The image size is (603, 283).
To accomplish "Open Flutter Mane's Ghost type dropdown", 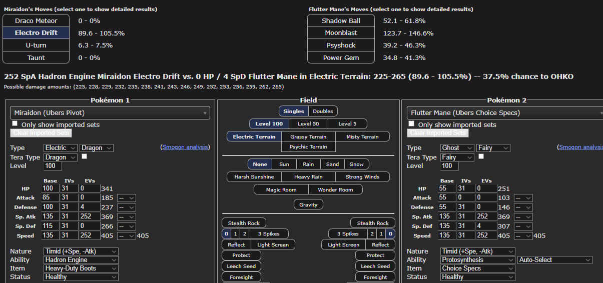I will [457, 148].
